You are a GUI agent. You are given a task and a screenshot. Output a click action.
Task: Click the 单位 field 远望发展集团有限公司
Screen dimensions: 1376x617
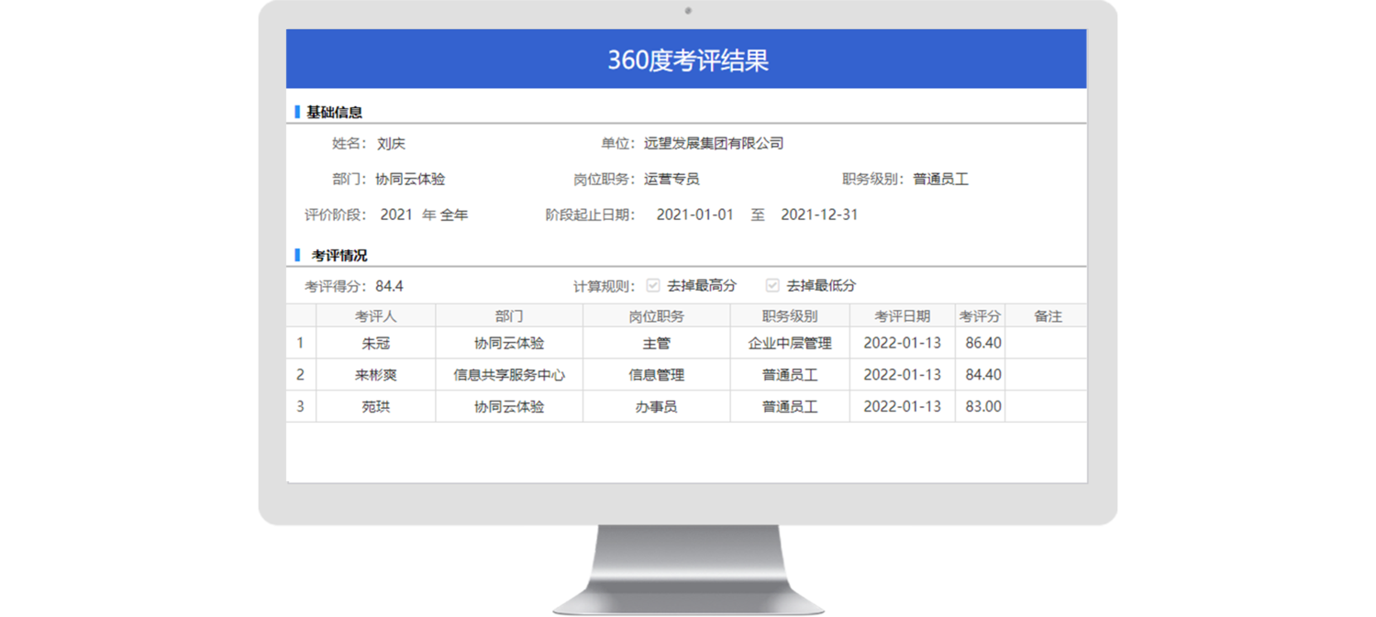713,143
